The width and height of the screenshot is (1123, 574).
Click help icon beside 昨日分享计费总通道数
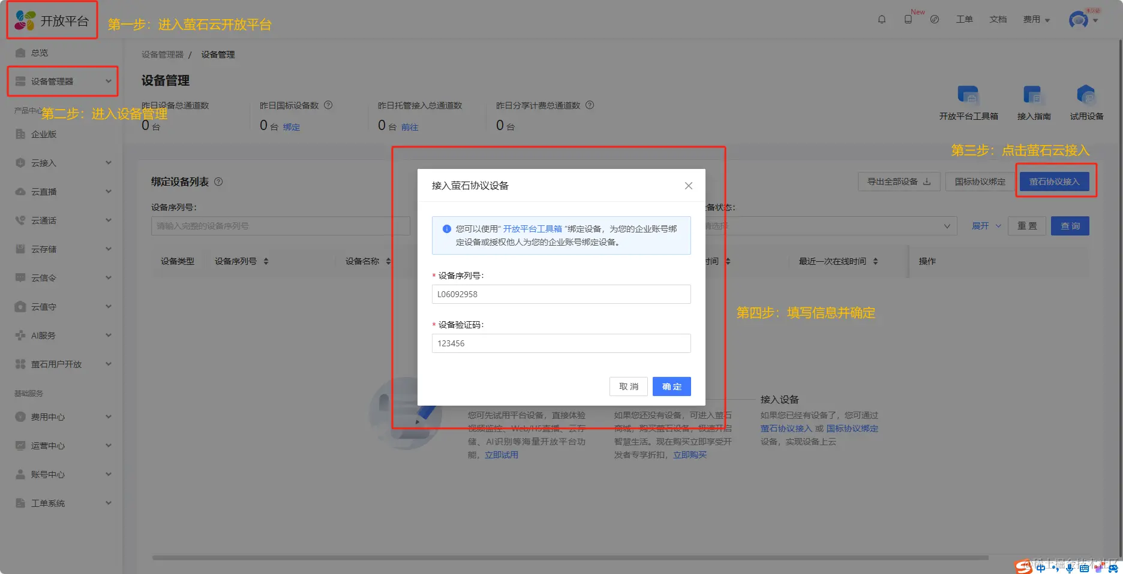590,105
